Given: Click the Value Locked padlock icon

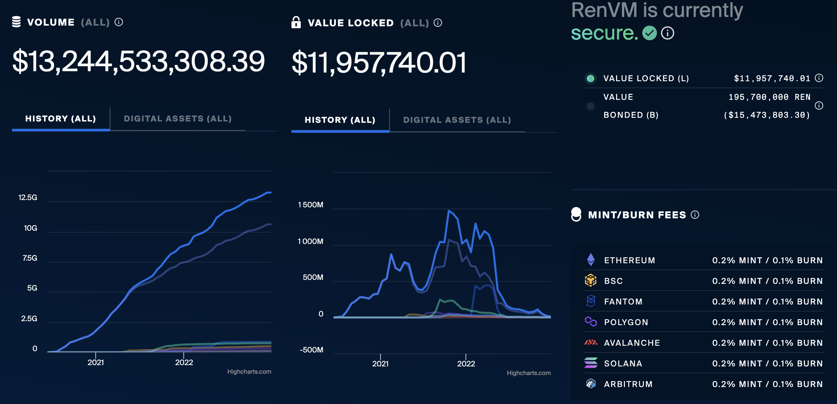Looking at the screenshot, I should (296, 22).
